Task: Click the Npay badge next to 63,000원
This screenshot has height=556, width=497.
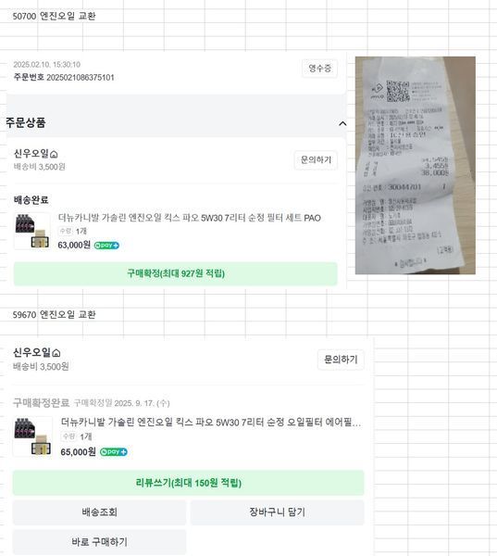Action: click(x=106, y=246)
